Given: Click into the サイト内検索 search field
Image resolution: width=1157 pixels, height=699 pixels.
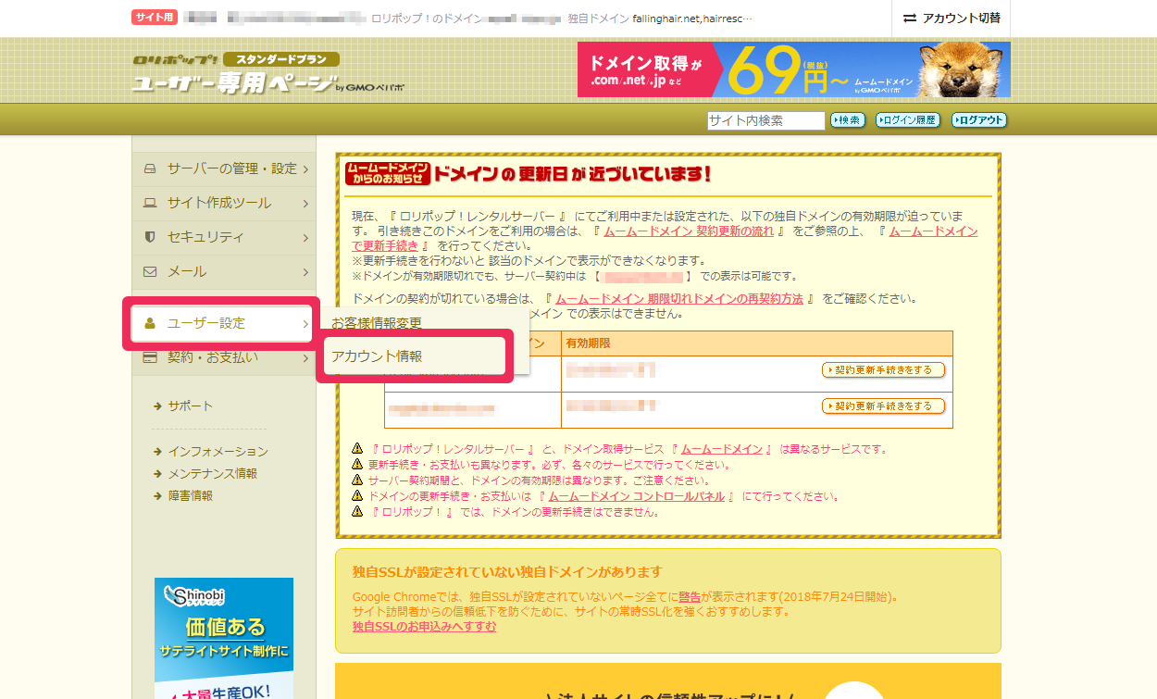Looking at the screenshot, I should point(765,120).
